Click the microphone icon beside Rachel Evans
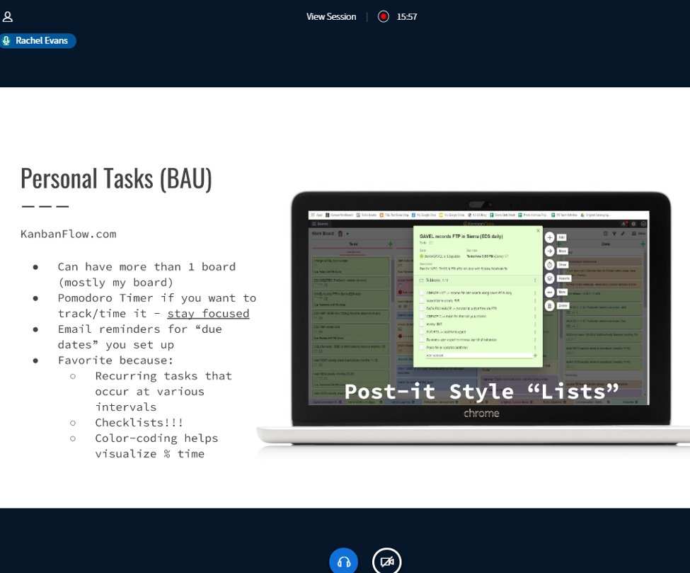 [6, 41]
